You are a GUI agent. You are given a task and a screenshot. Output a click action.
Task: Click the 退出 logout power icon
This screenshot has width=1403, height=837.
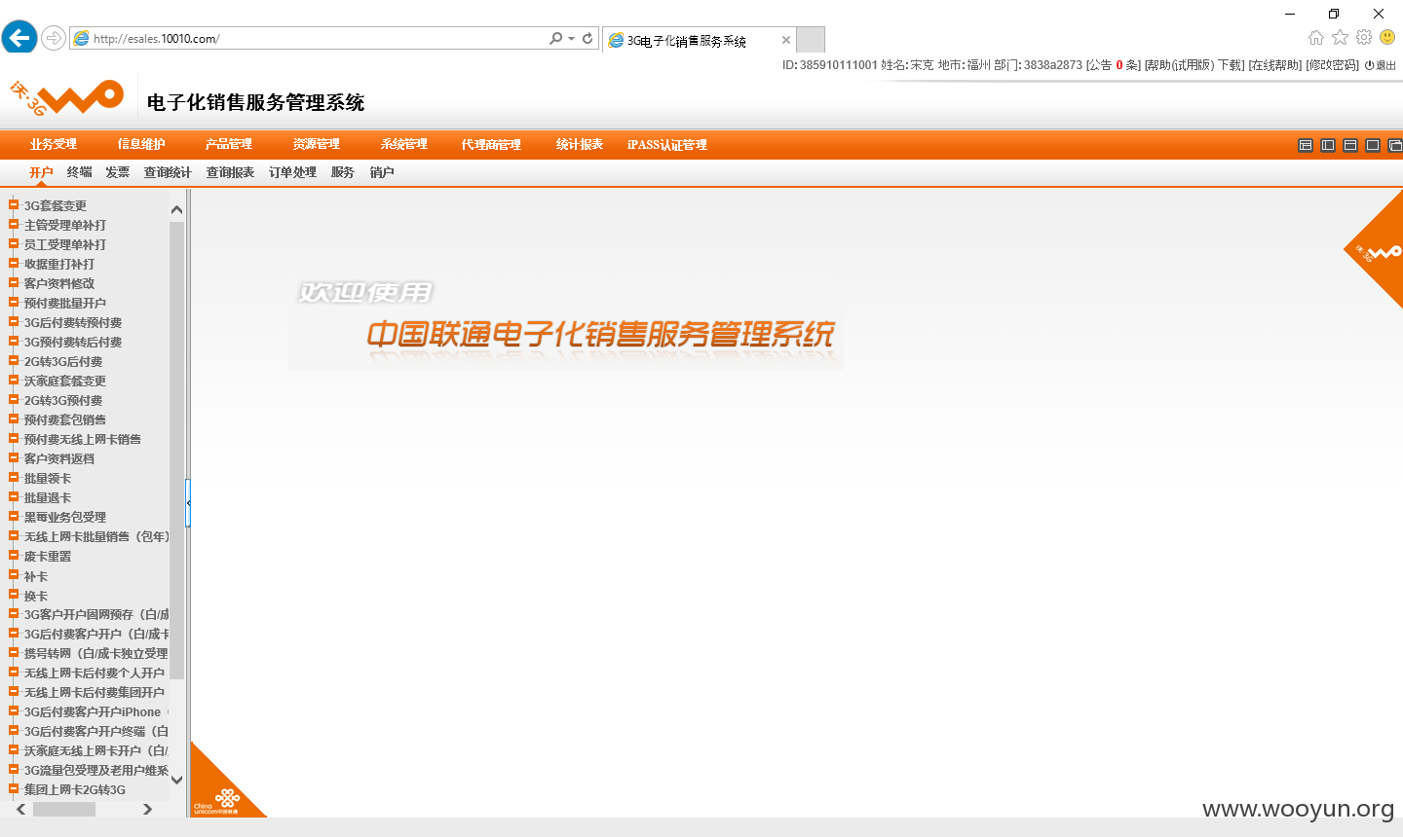click(1381, 65)
